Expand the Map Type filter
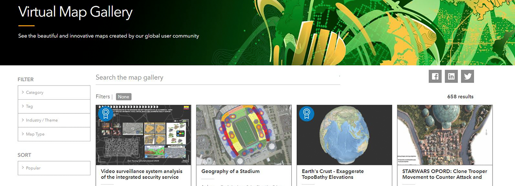This screenshot has height=186, width=515. click(54, 134)
